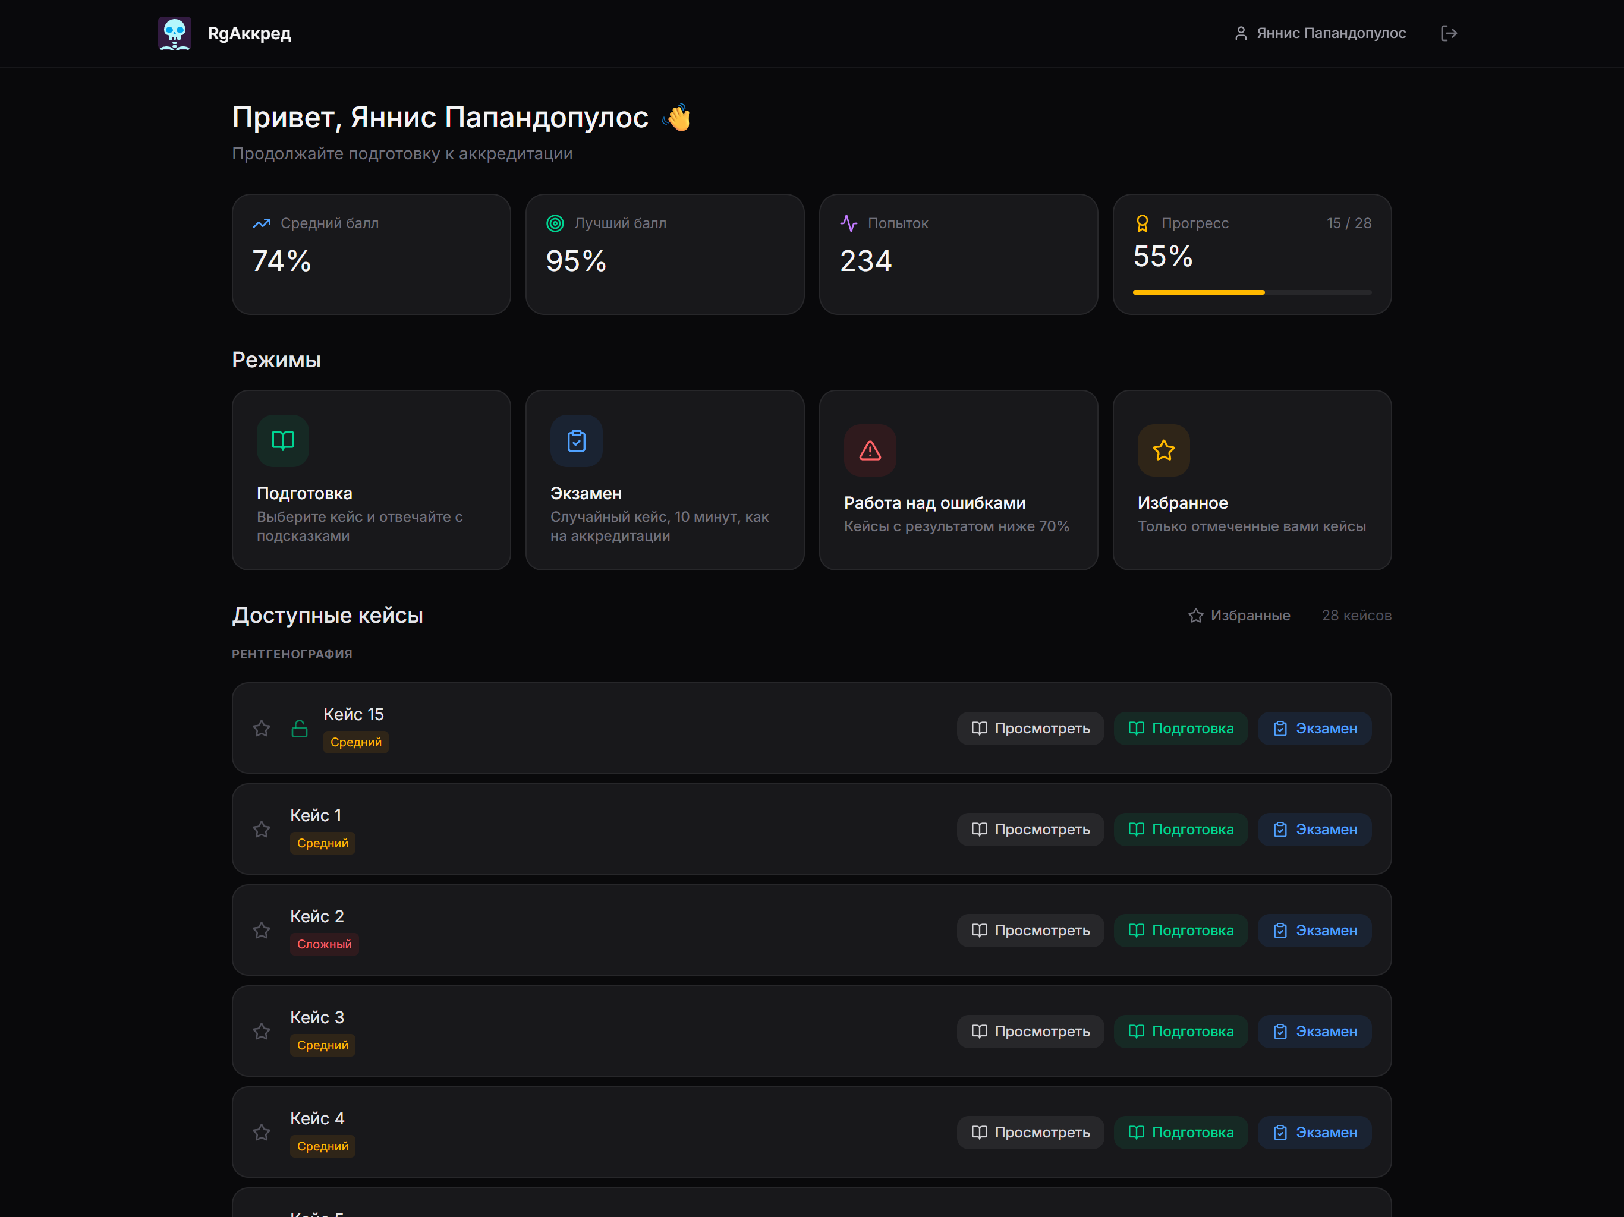Click the Кейс 1 title
1624x1217 pixels.
point(316,815)
